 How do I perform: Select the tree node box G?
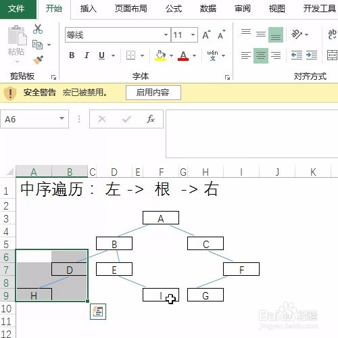[x=206, y=295]
